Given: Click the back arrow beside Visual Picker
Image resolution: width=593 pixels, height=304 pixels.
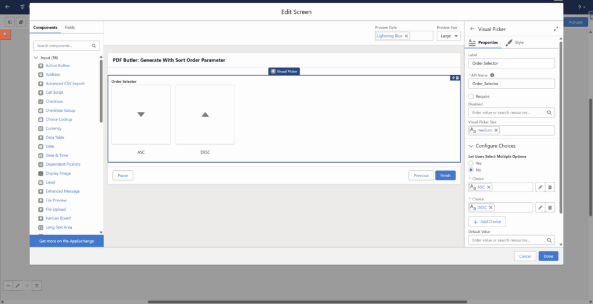Looking at the screenshot, I should point(472,28).
